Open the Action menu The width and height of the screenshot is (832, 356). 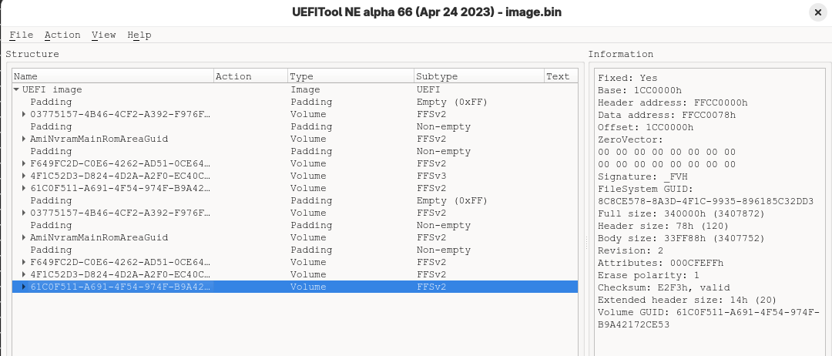pos(62,35)
